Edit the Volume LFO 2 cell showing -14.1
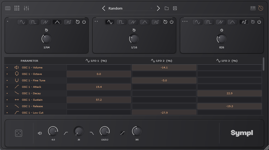 [x=164, y=68]
